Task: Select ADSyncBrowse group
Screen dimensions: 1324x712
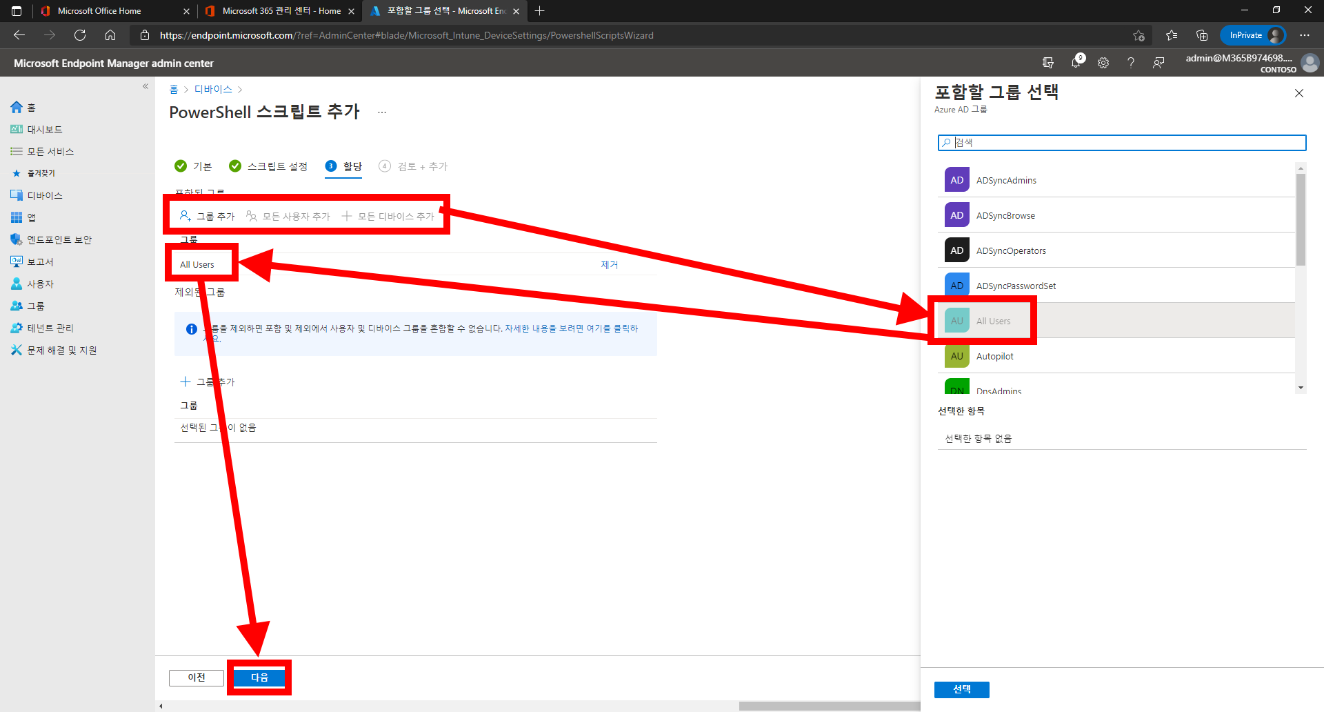Action: point(1116,215)
